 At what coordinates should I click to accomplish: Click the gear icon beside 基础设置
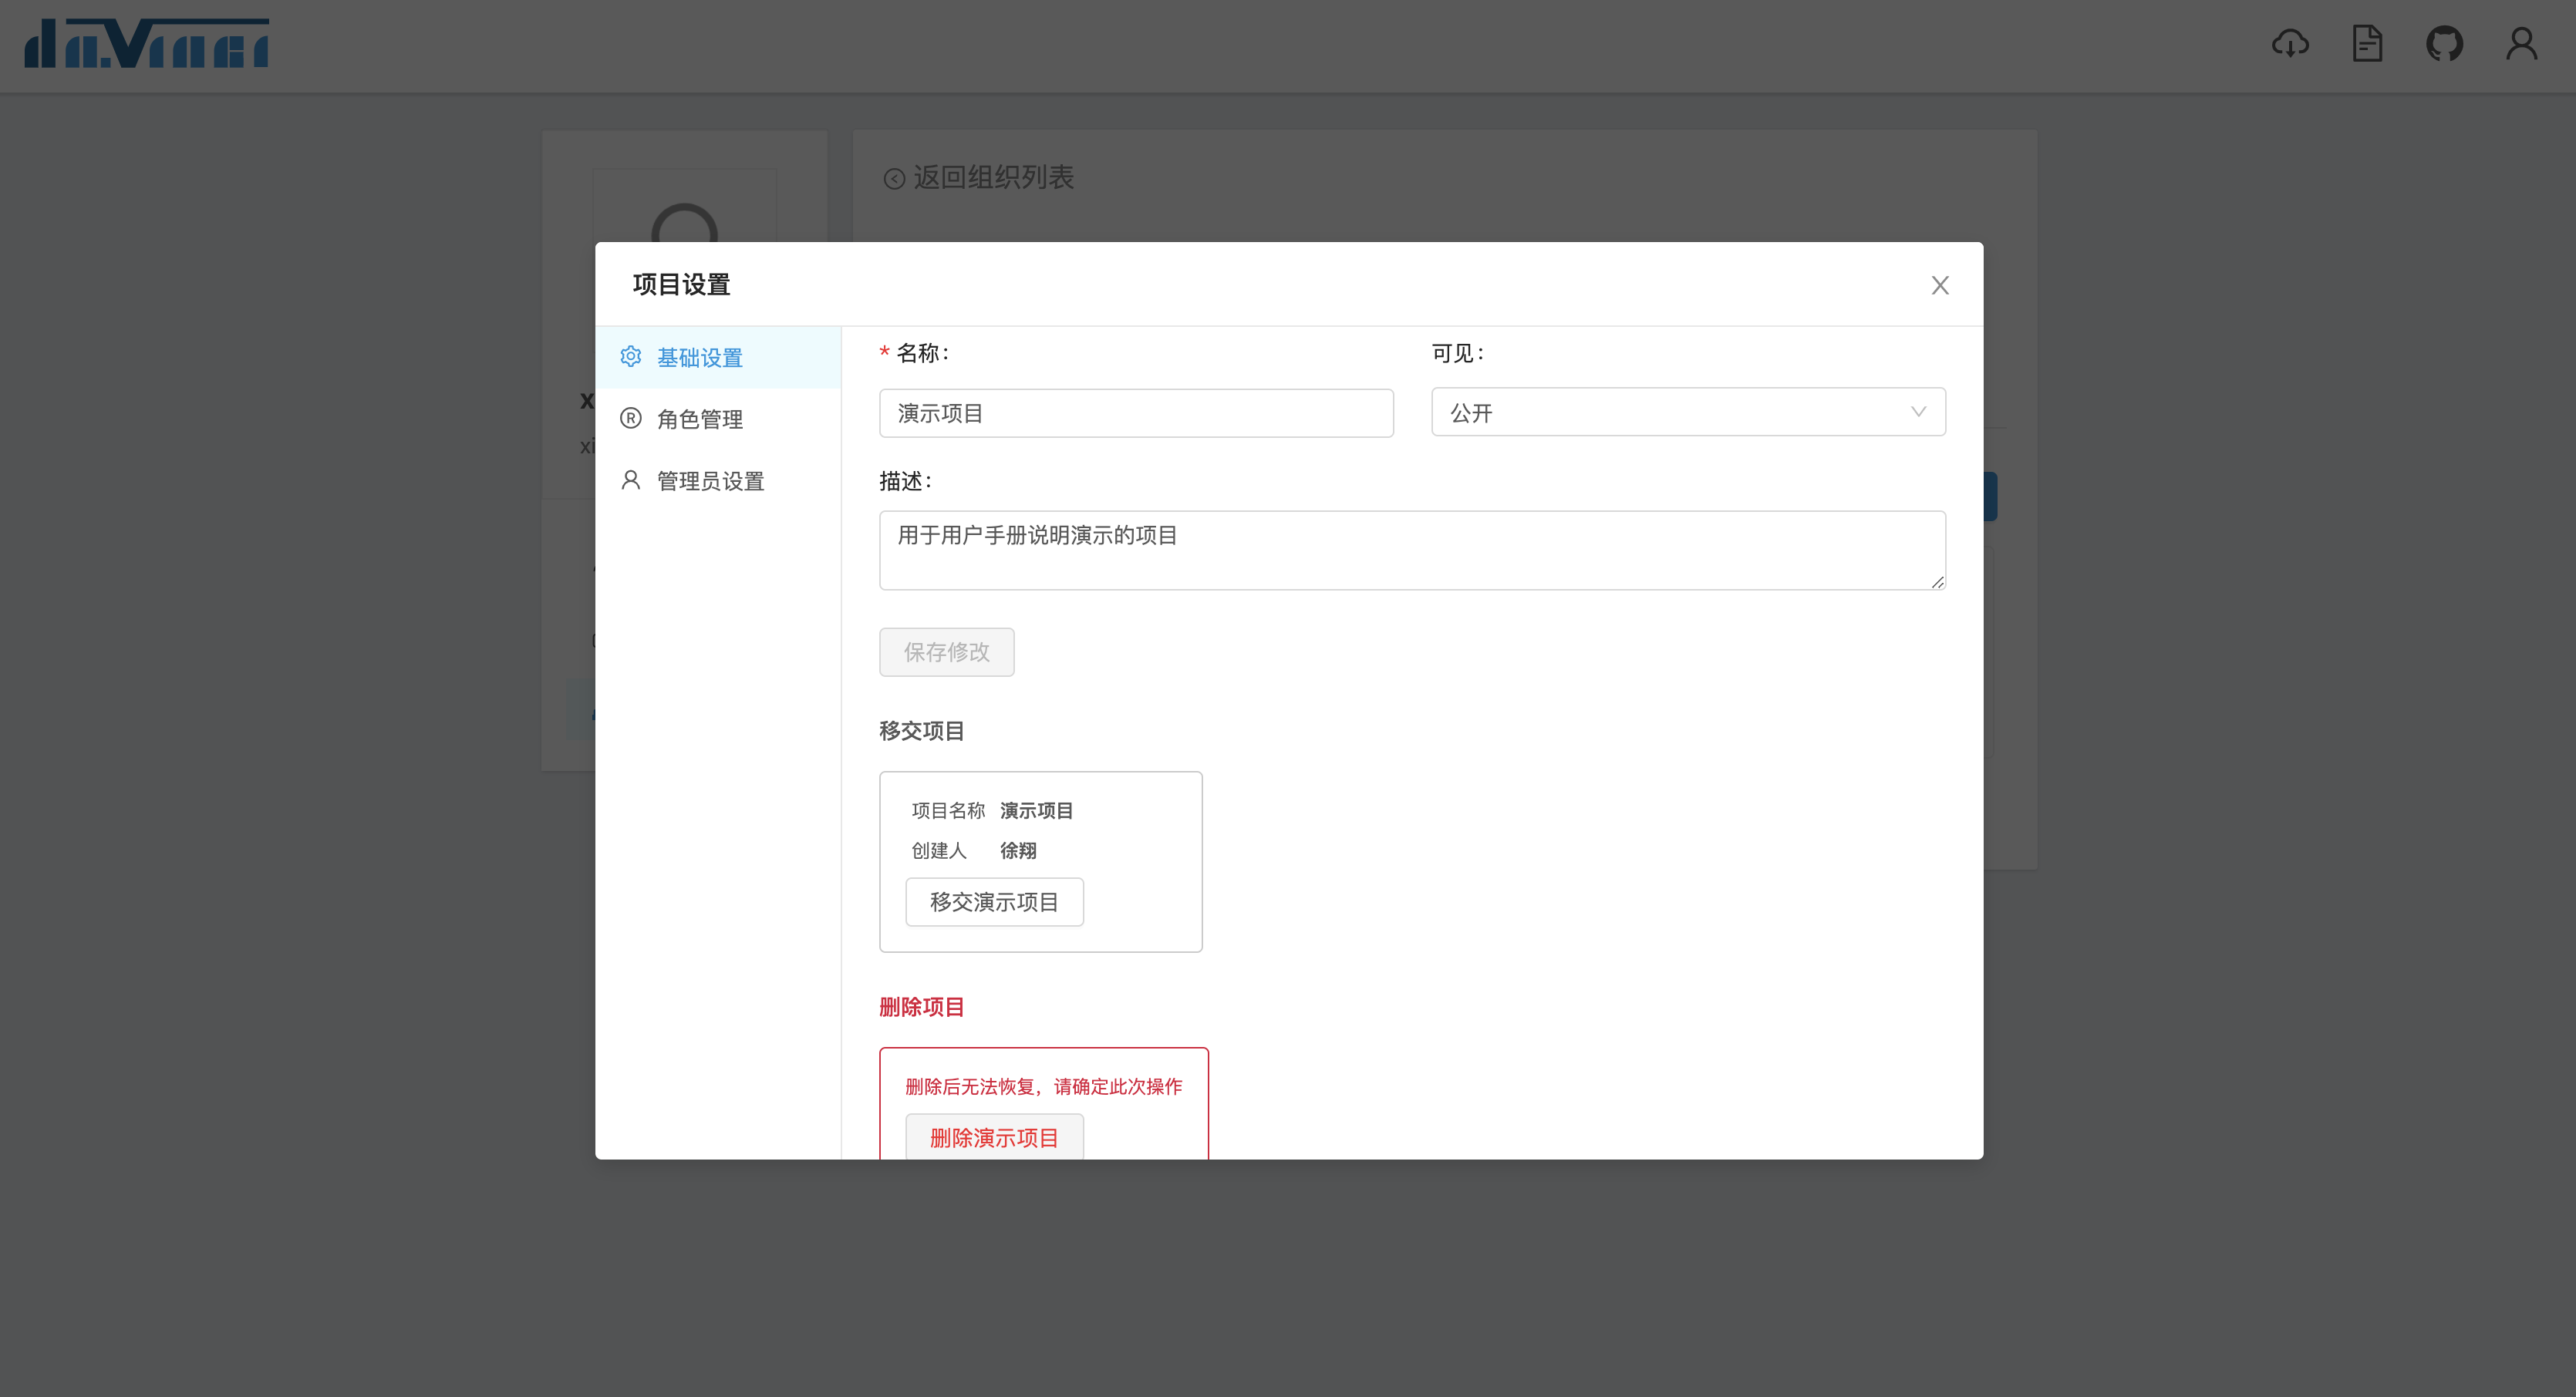tap(631, 357)
